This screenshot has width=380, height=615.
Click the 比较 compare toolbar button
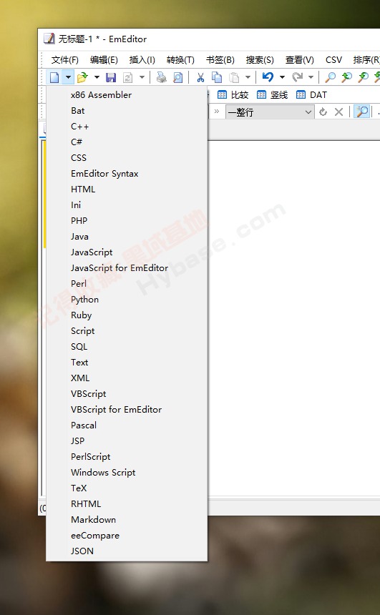click(x=233, y=95)
